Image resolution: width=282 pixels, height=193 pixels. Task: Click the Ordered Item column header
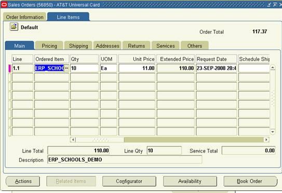coord(51,59)
